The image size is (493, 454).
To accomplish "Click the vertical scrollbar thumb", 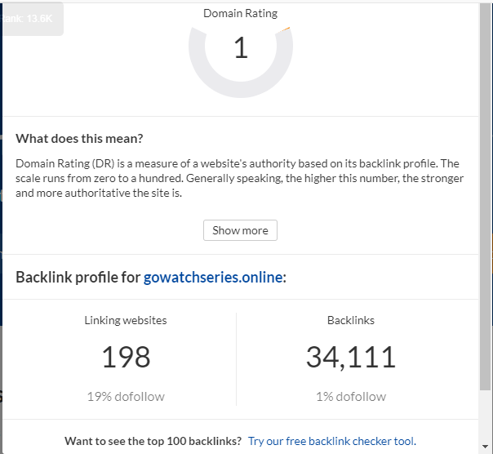I will (485, 197).
